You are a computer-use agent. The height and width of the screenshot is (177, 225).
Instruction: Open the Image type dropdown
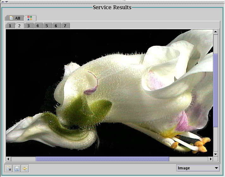[198, 168]
